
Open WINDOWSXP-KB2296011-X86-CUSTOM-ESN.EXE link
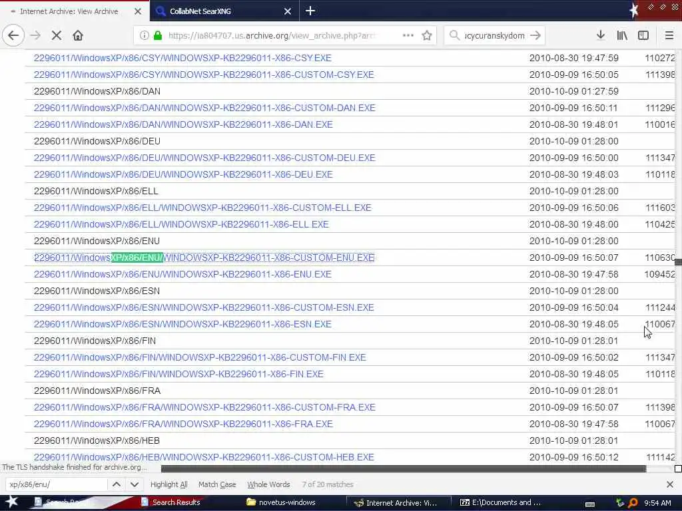204,307
